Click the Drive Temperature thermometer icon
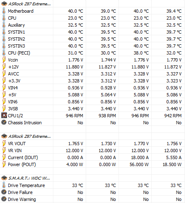 (x=4, y=185)
